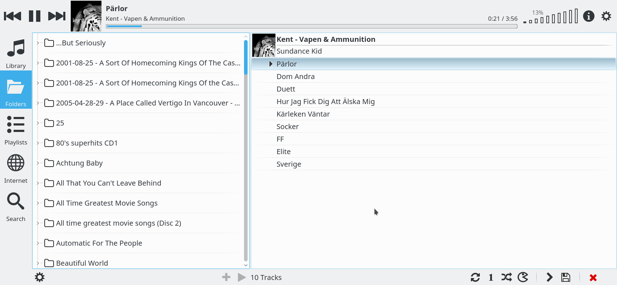The image size is (617, 285).
Task: Toggle consume mode icon
Action: click(x=523, y=277)
